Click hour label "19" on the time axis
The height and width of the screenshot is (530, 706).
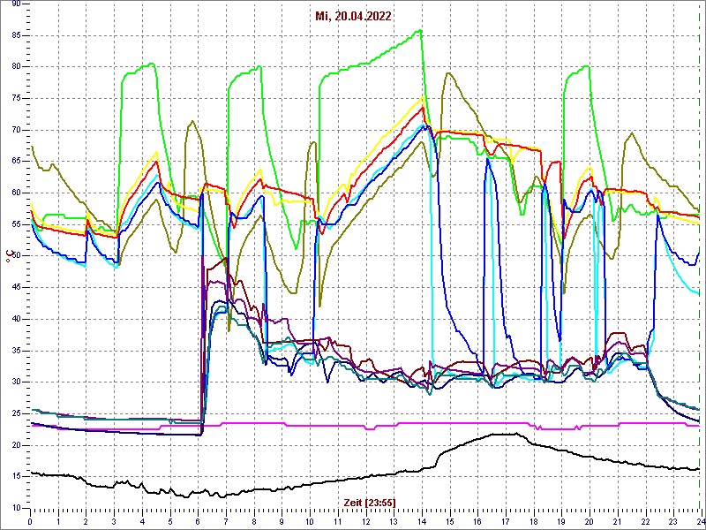(560, 522)
